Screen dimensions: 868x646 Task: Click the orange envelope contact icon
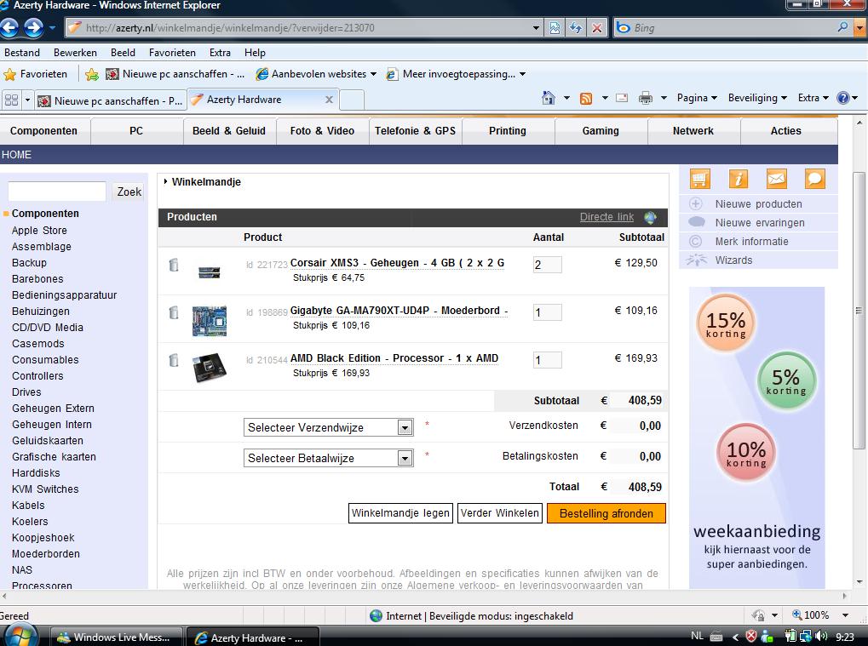(x=776, y=180)
